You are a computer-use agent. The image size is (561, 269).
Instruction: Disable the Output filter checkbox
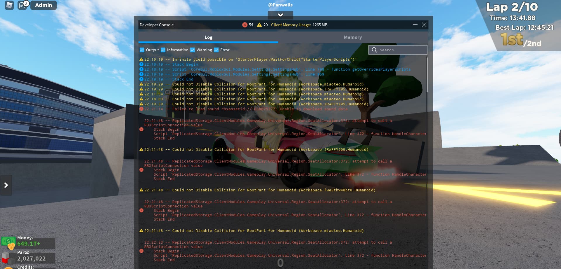pyautogui.click(x=142, y=50)
